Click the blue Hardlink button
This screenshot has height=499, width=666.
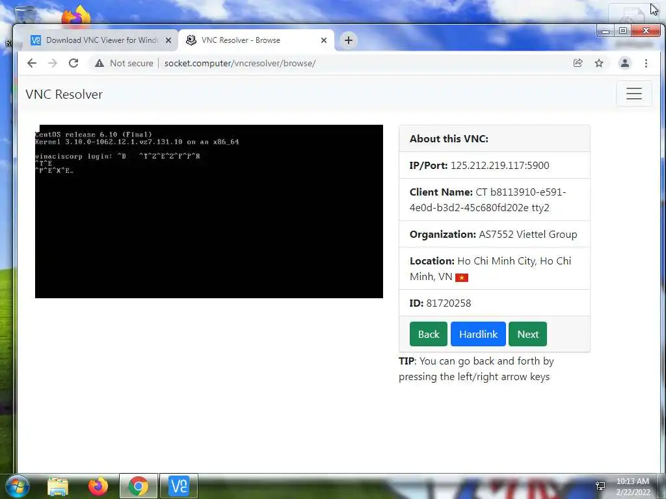[478, 334]
